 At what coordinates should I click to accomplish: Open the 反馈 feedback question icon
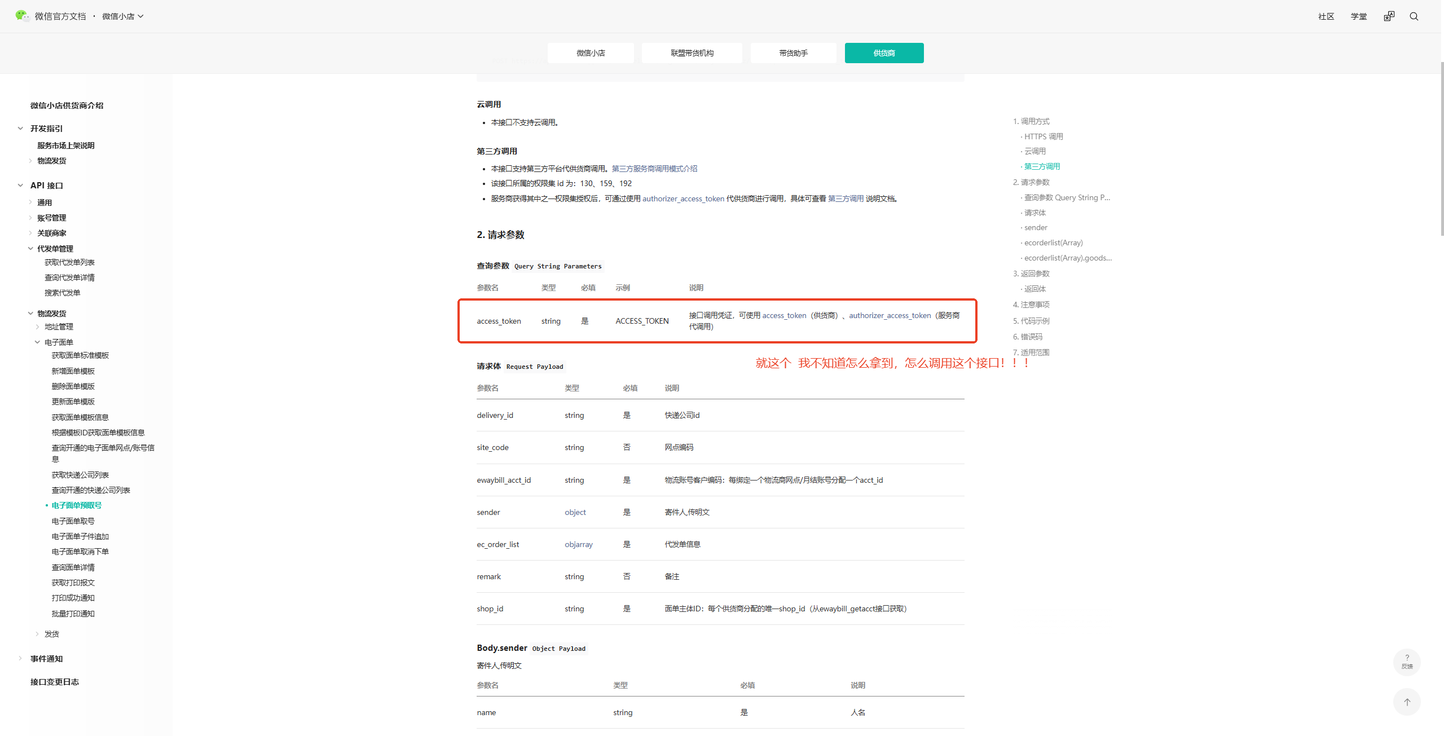tap(1407, 661)
